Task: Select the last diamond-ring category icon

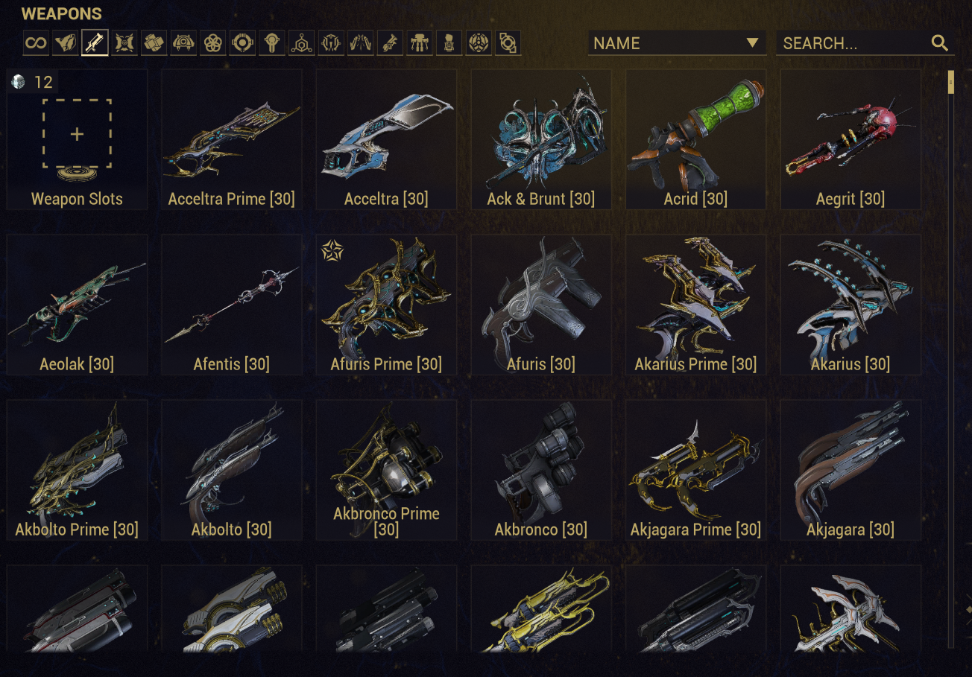Action: click(x=508, y=43)
